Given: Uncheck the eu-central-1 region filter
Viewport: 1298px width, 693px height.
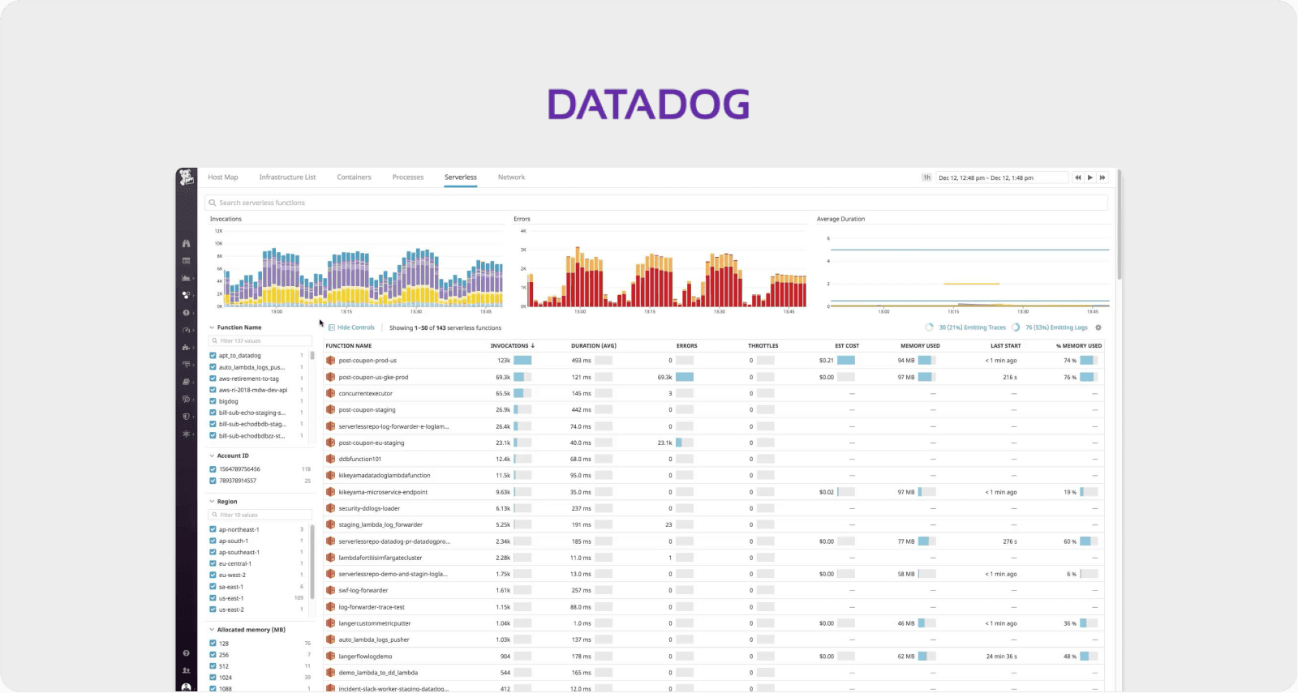Looking at the screenshot, I should click(213, 563).
